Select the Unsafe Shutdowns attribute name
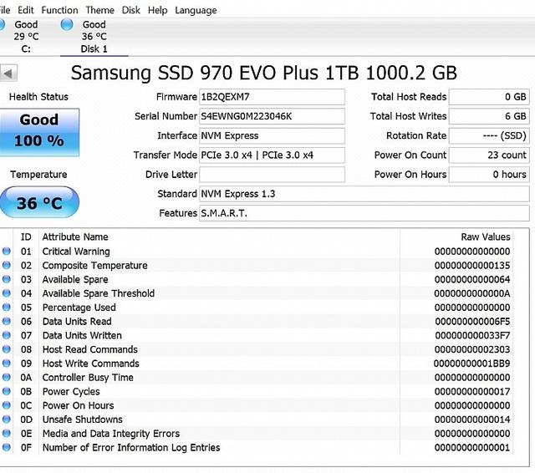The width and height of the screenshot is (535, 473). click(x=83, y=420)
